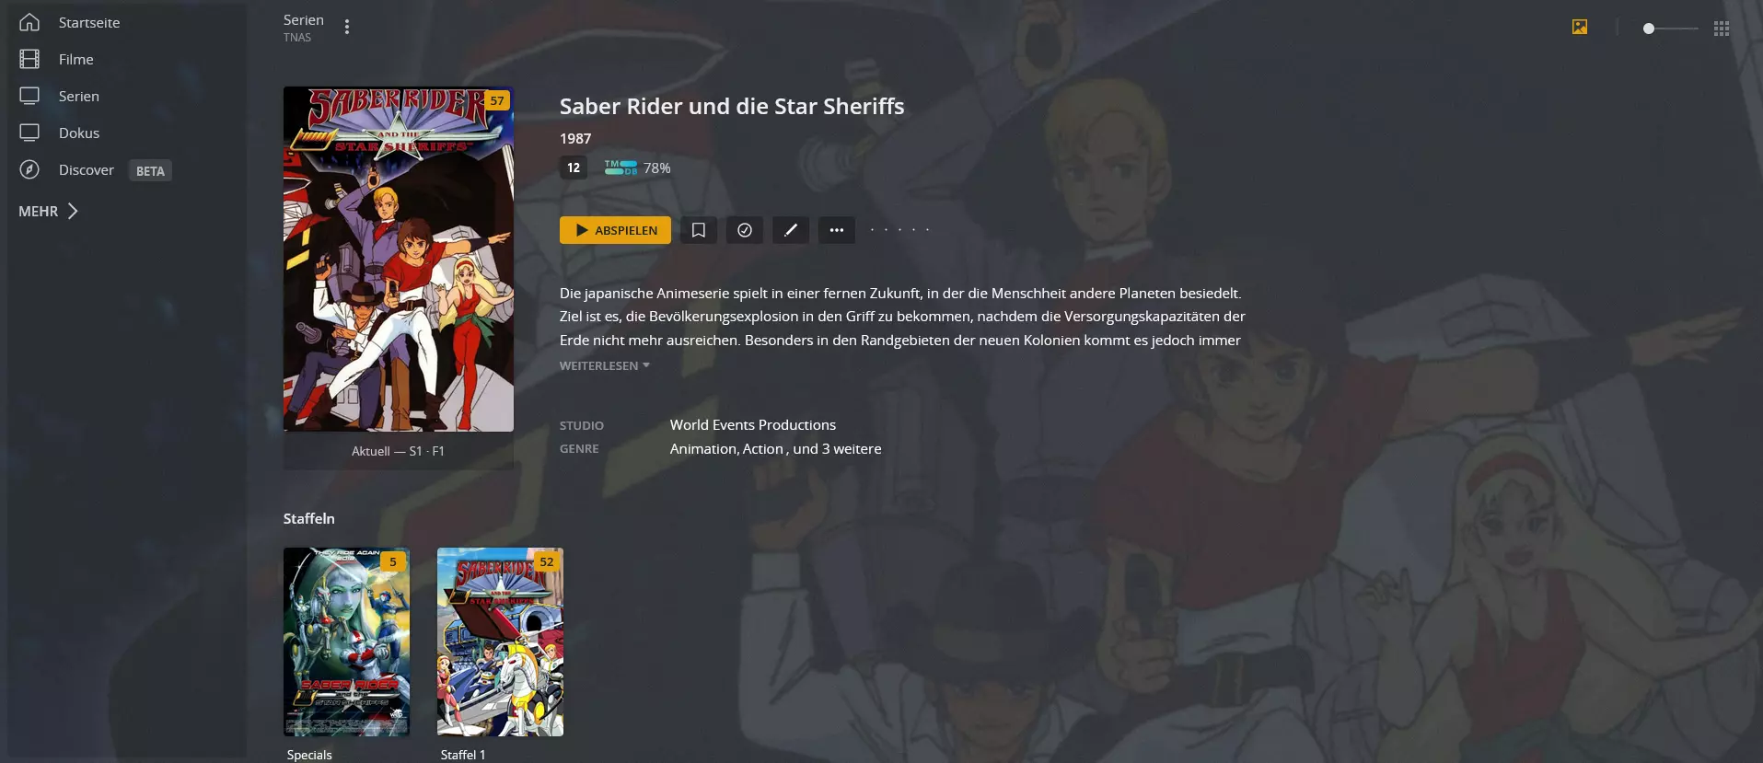
Task: Mark series as watched checkmark
Action: 745,230
